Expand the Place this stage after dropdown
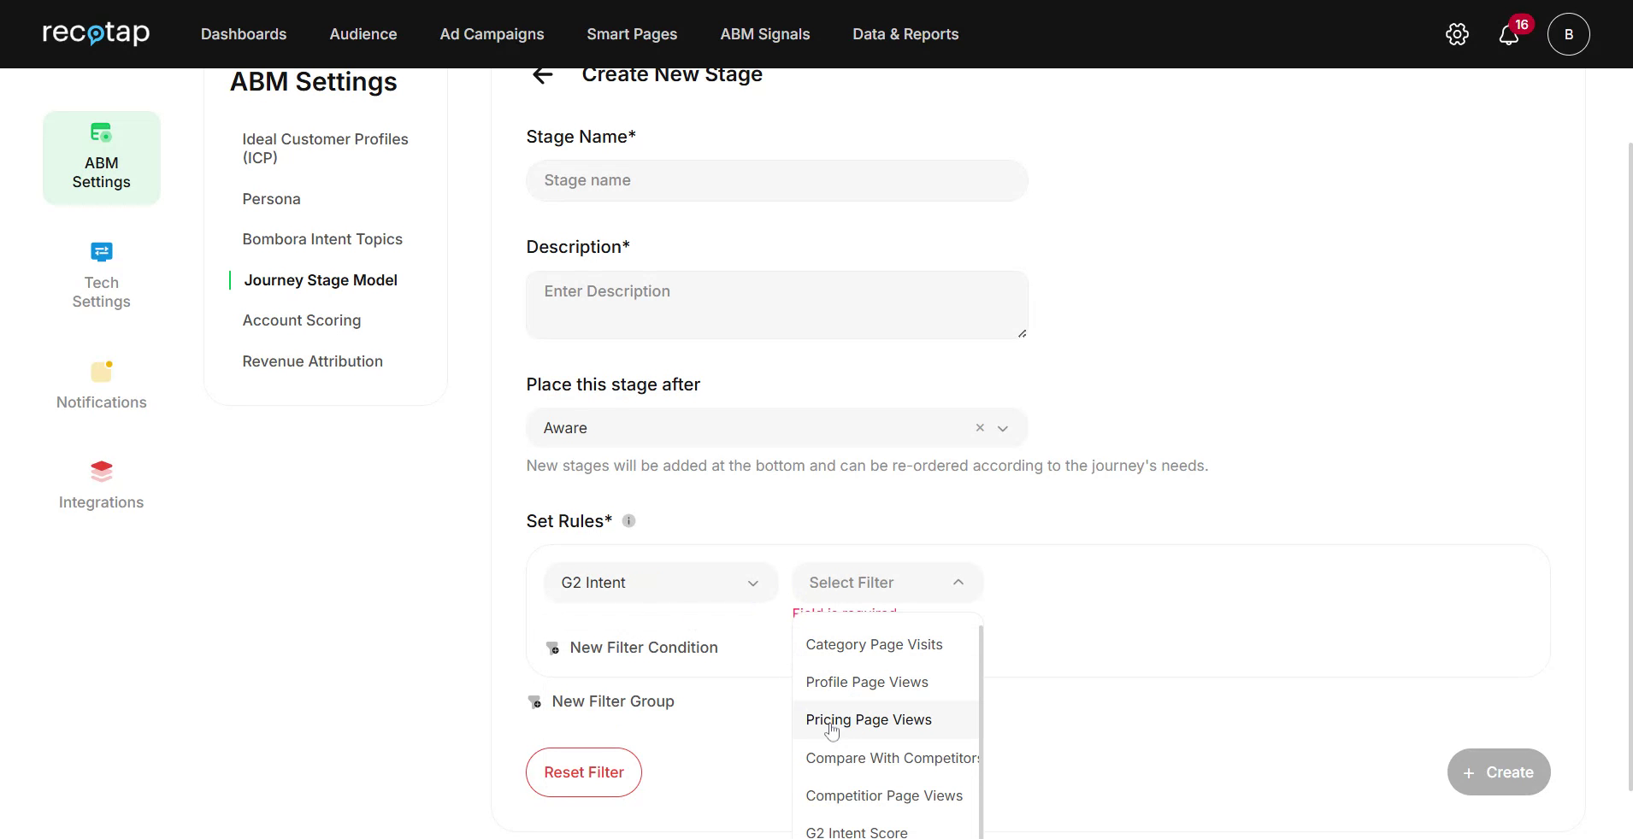 coord(1003,428)
